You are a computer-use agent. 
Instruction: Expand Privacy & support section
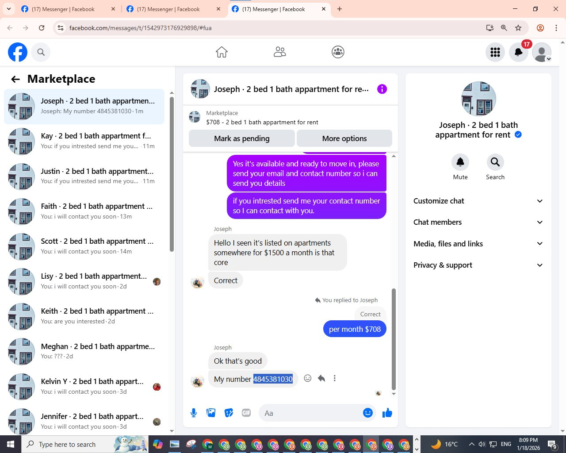[478, 265]
